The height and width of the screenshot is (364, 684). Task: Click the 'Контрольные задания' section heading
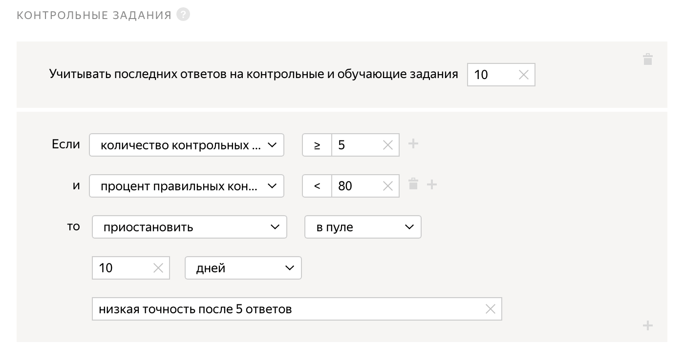click(x=94, y=15)
